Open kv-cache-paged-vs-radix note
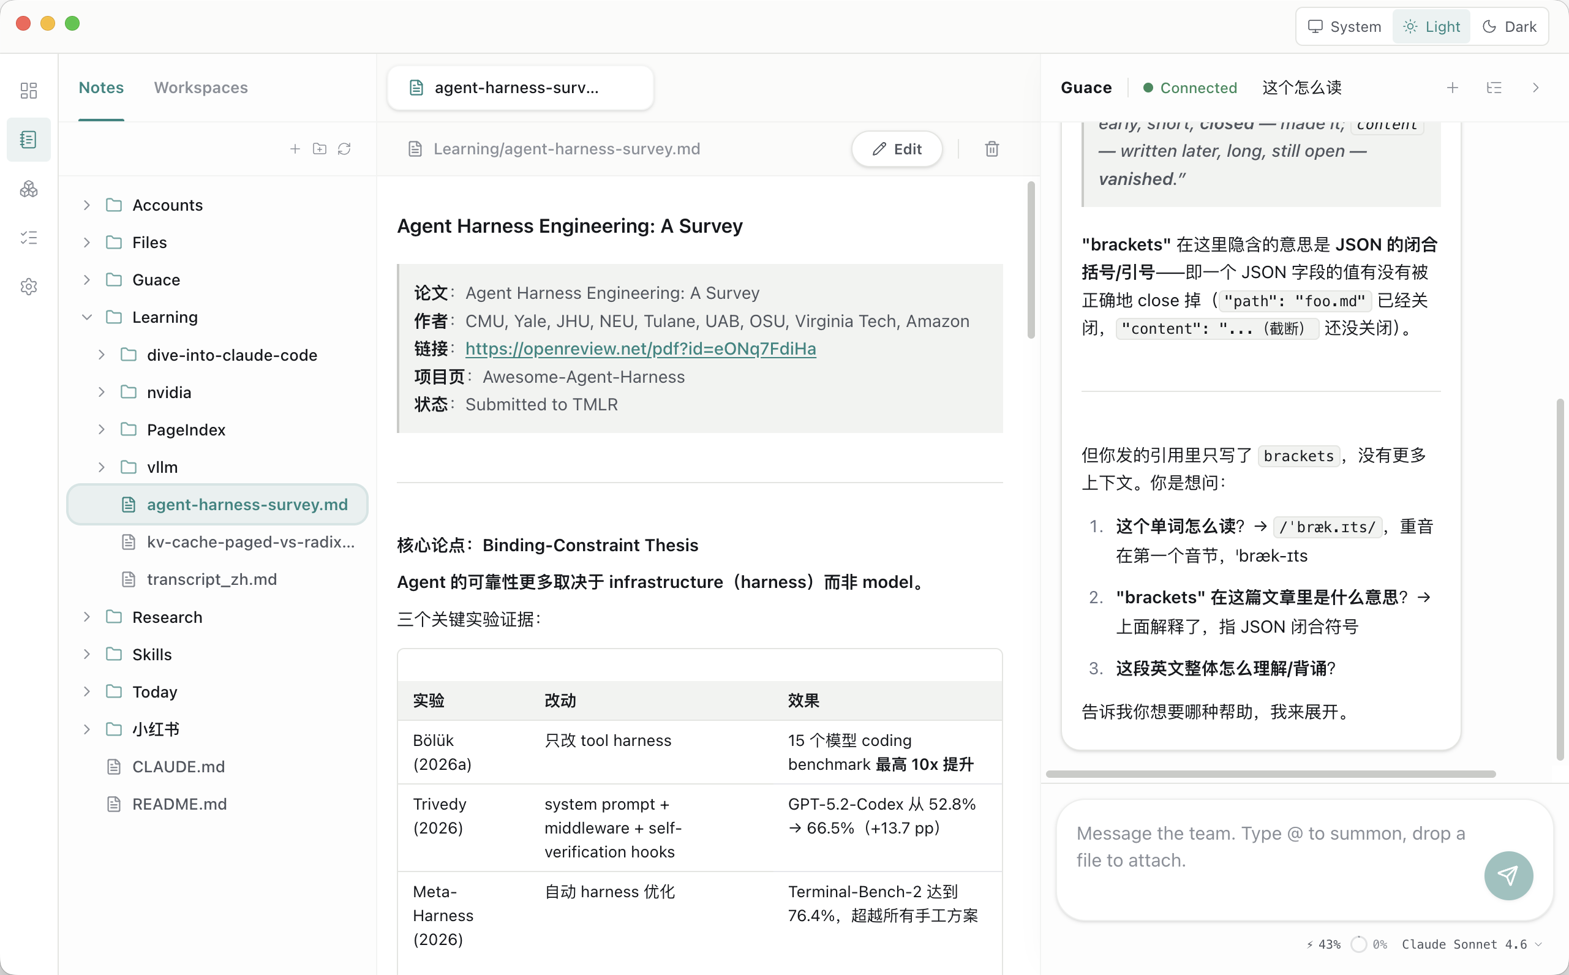Viewport: 1569px width, 975px height. pos(217,541)
